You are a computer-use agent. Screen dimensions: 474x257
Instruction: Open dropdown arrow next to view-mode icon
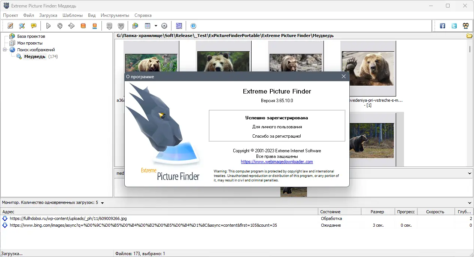point(156,26)
